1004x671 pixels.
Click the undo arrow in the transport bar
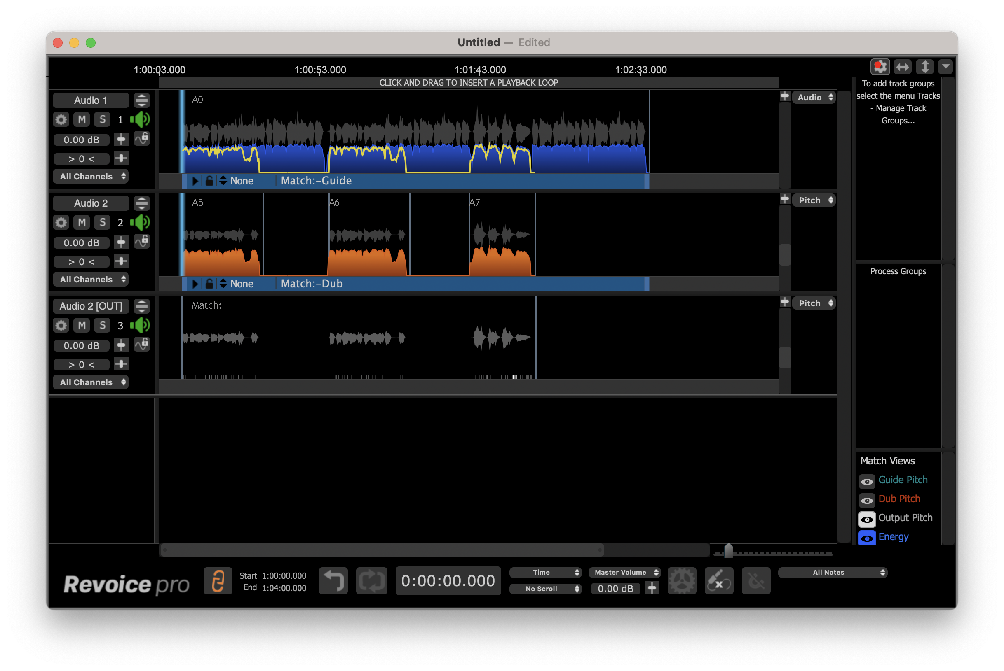[333, 581]
